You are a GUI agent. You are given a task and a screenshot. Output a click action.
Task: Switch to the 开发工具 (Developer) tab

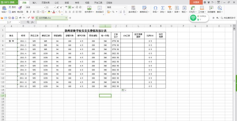pyautogui.click(x=98, y=3)
